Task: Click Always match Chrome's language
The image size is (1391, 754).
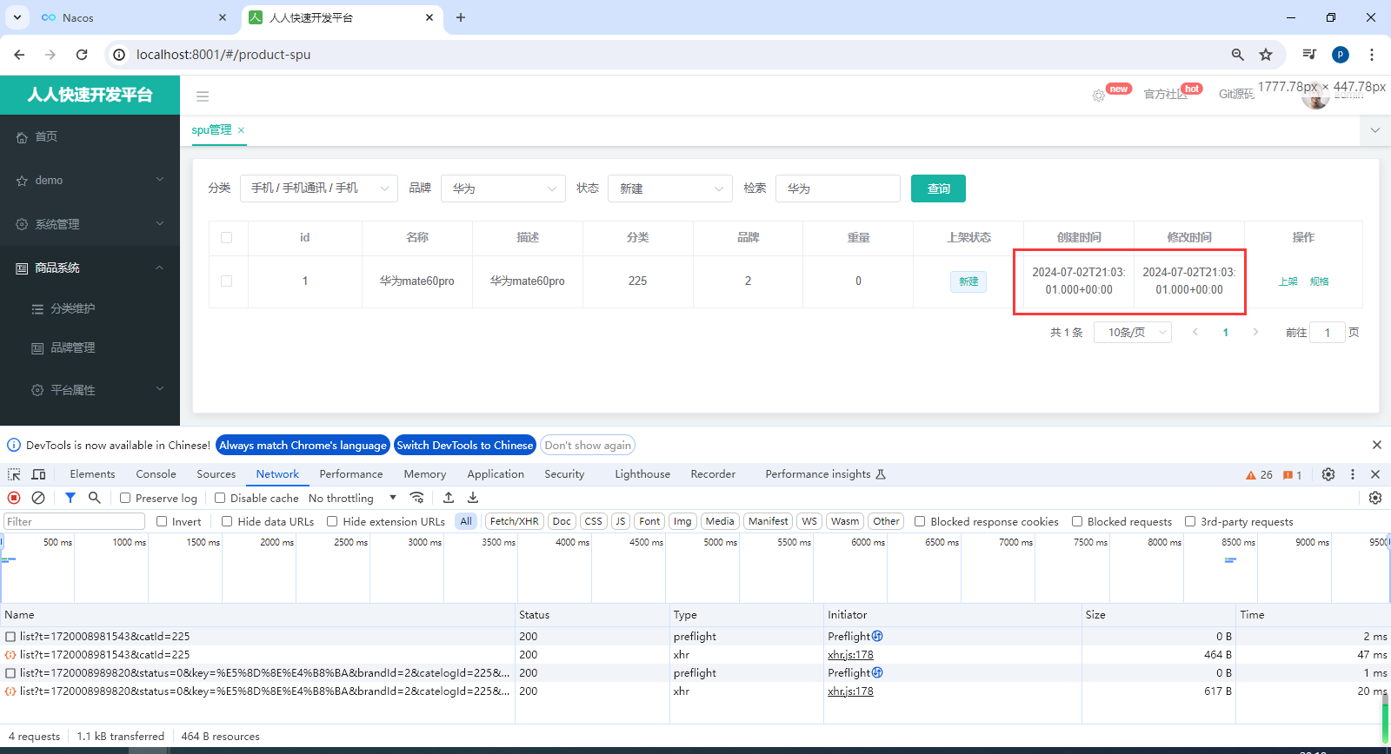Action: [x=303, y=445]
